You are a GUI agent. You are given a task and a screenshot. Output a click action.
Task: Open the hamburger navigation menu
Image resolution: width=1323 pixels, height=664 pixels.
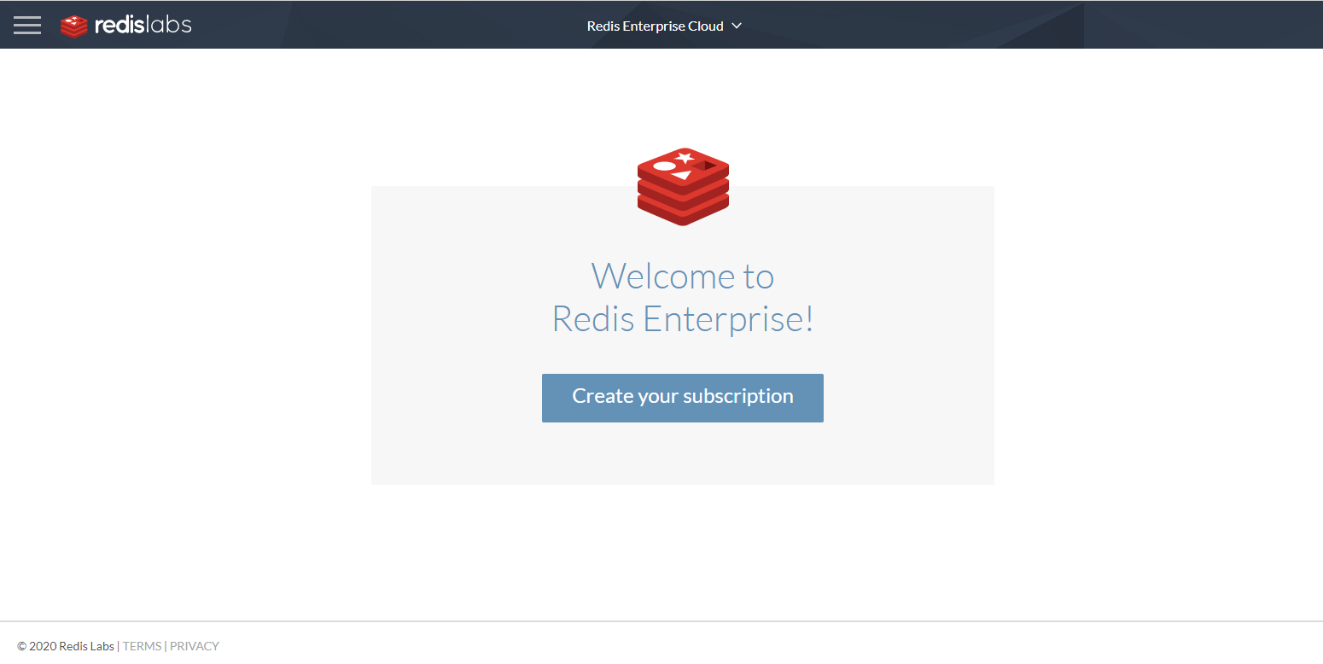27,25
